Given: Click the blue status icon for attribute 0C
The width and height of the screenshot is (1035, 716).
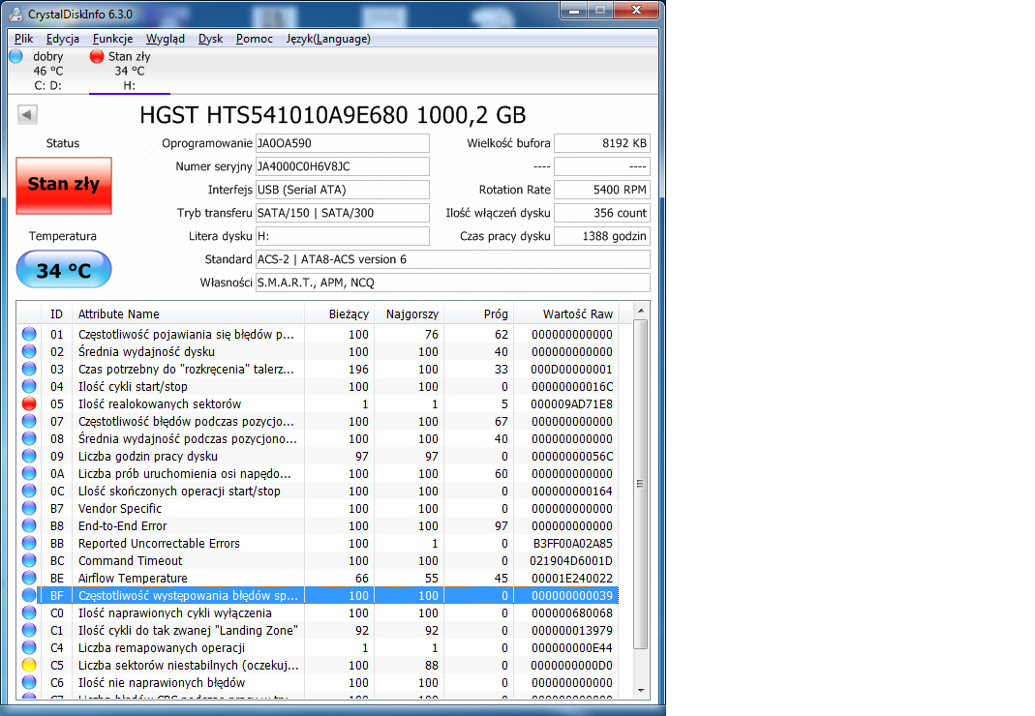Looking at the screenshot, I should (29, 491).
